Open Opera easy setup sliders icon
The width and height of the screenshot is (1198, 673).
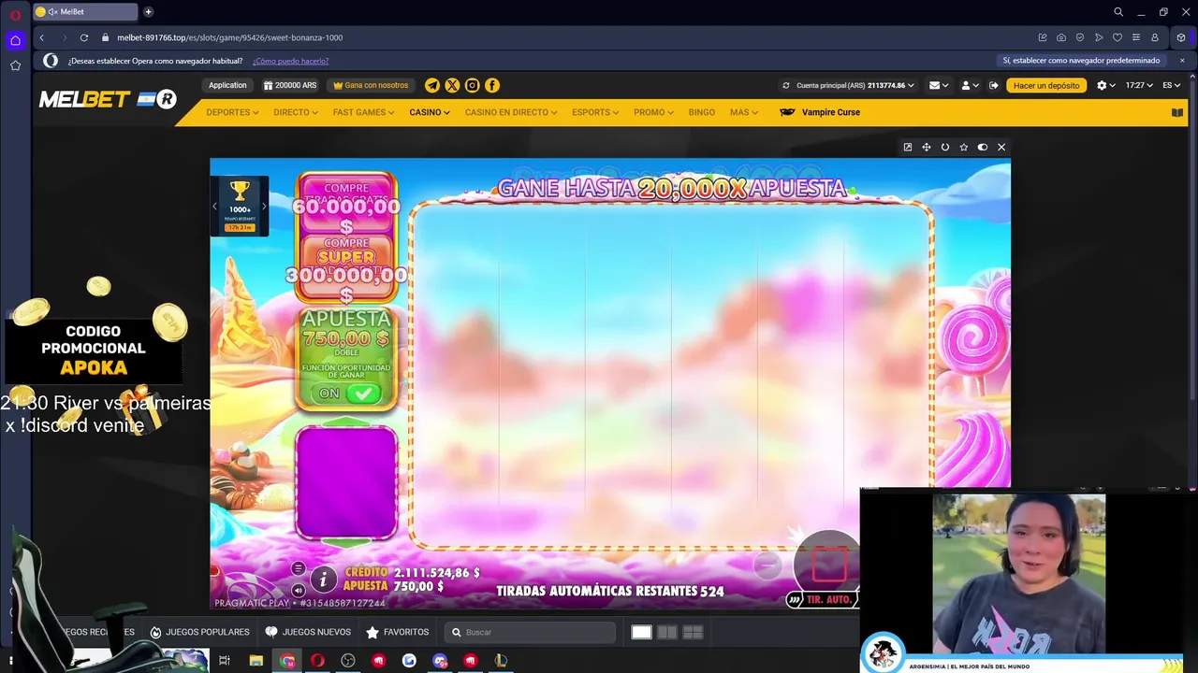point(1135,37)
